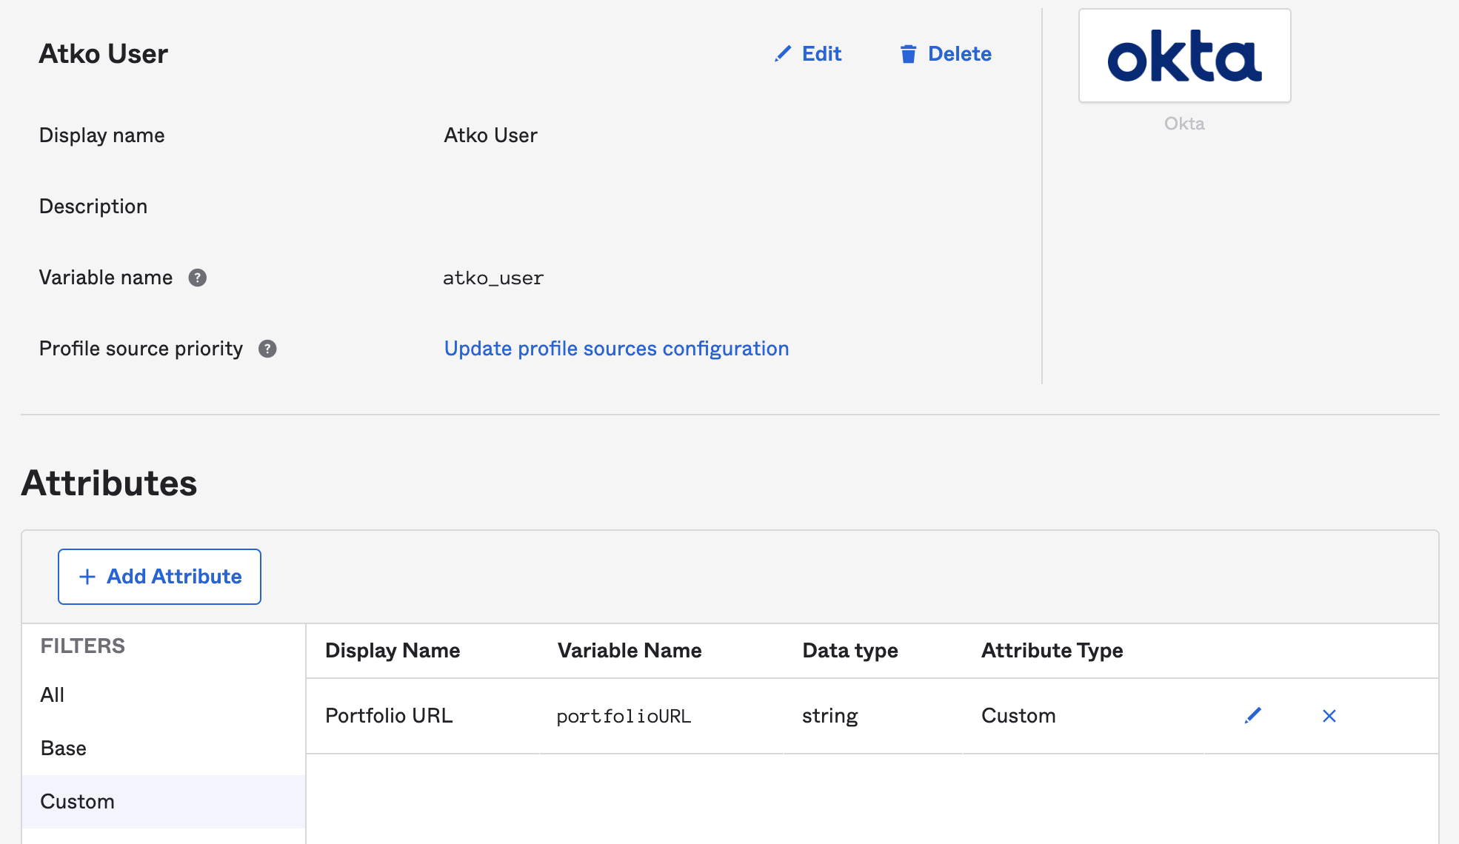1459x844 pixels.
Task: Click the Edit link for Atko User
Action: (x=821, y=54)
